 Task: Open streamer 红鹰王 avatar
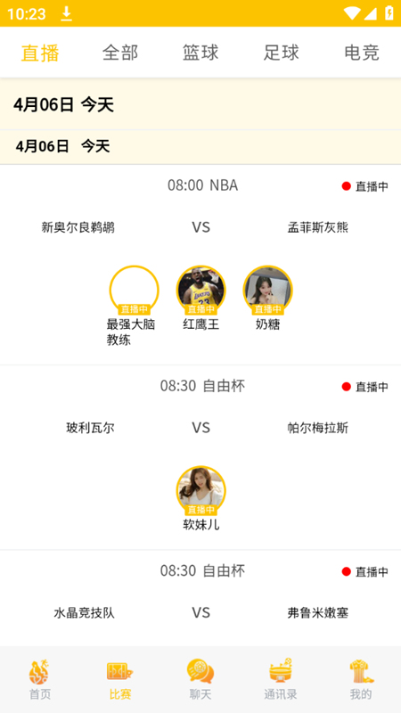click(x=201, y=291)
